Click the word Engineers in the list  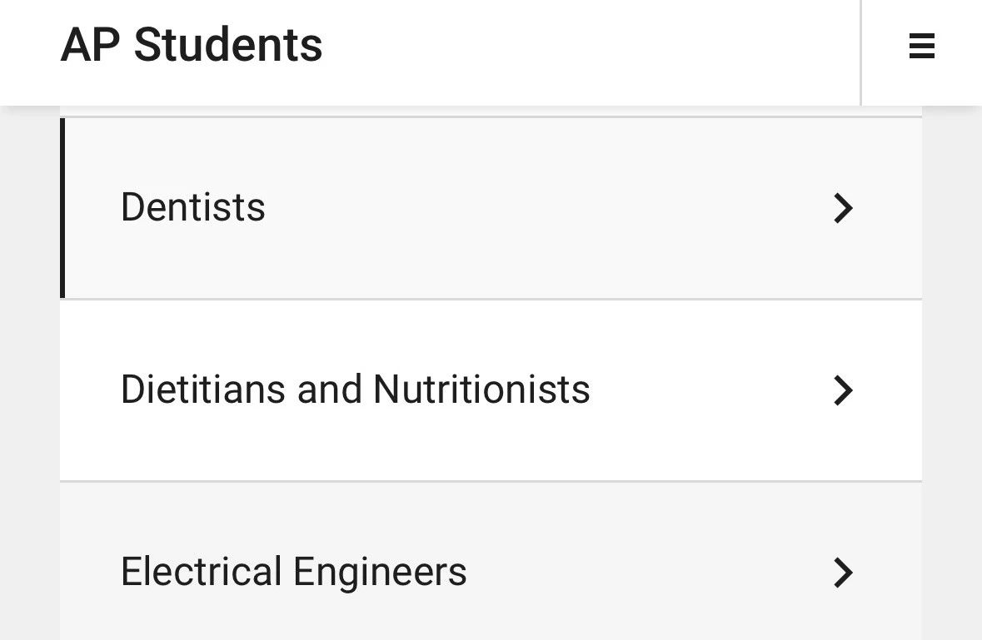point(380,573)
